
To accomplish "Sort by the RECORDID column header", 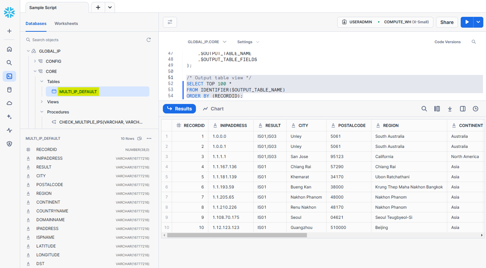I will tap(190, 125).
